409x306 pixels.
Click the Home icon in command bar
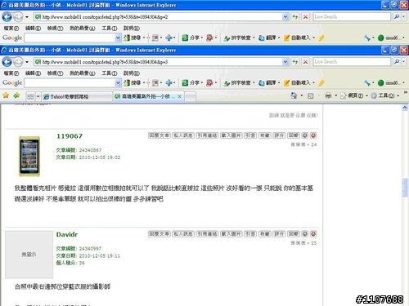coord(294,95)
